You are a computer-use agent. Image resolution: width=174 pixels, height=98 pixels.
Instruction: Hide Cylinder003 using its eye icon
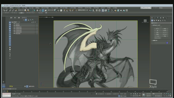pos(13,30)
